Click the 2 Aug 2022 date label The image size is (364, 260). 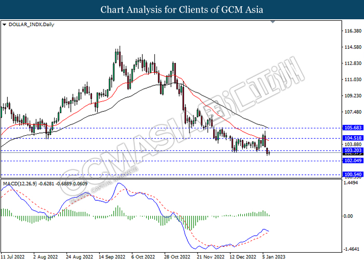coord(46,257)
